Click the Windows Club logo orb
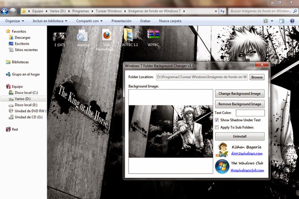This screenshot has width=299, height=199. [222, 167]
